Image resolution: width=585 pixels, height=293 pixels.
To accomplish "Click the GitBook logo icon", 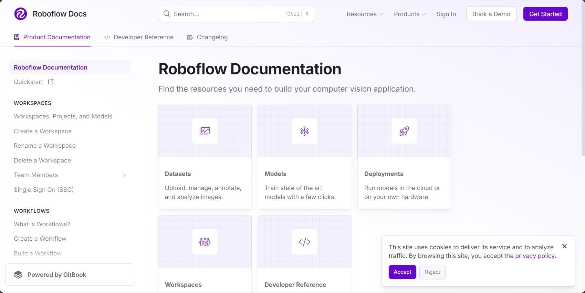I will [x=18, y=275].
